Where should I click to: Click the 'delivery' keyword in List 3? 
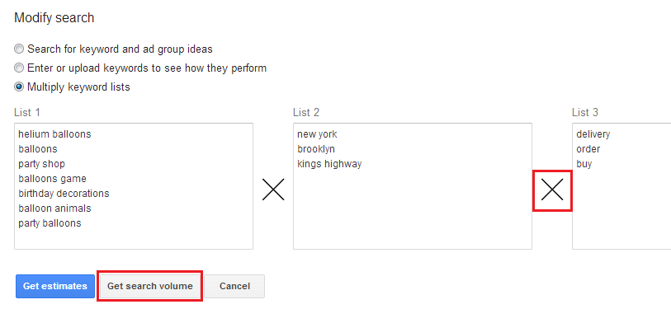(593, 134)
